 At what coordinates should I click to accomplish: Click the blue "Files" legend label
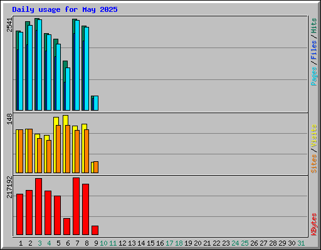(314, 50)
